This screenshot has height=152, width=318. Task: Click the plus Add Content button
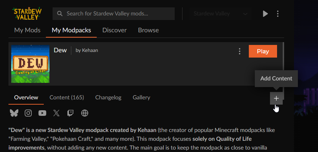click(276, 98)
